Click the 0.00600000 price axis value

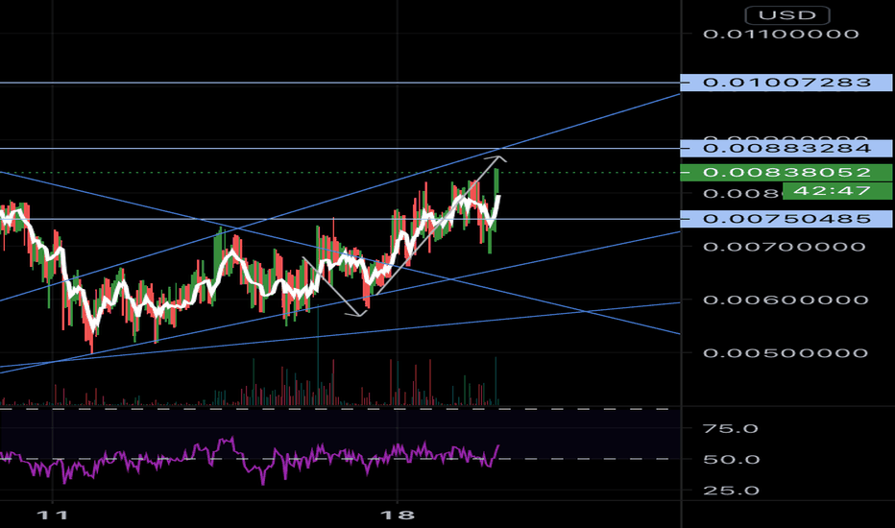click(x=786, y=300)
